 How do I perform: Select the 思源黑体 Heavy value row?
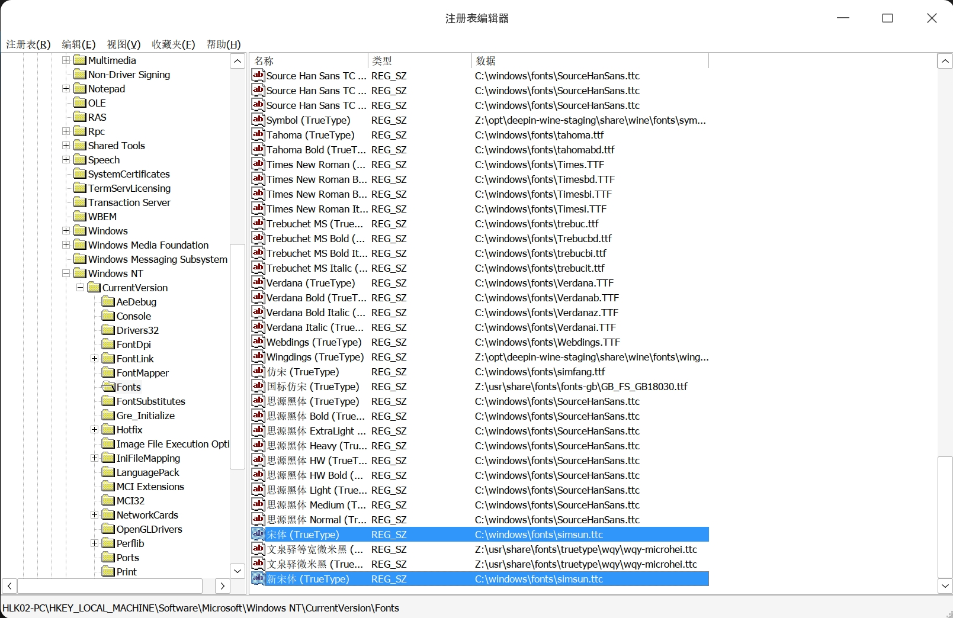pyautogui.click(x=480, y=445)
